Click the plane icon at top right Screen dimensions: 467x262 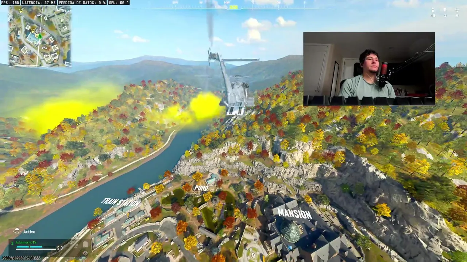tap(457, 10)
